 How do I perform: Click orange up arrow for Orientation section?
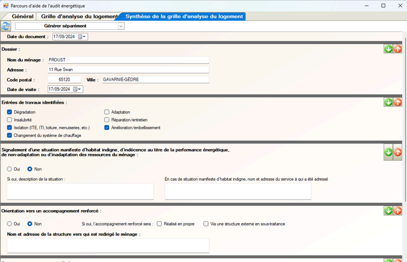point(397,210)
